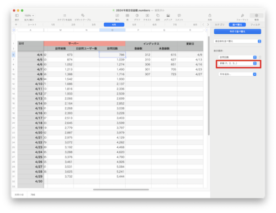The height and width of the screenshot is (213, 276).
Task: Switch to the 2月 sheet tab
Action: pos(73,24)
